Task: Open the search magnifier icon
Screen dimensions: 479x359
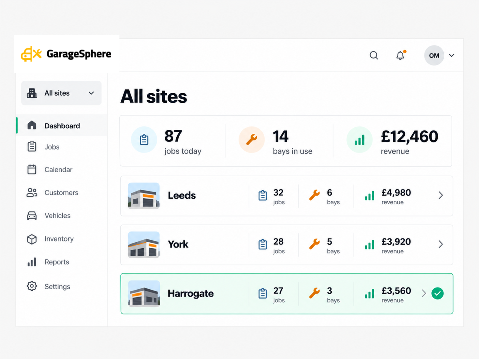Action: (374, 55)
